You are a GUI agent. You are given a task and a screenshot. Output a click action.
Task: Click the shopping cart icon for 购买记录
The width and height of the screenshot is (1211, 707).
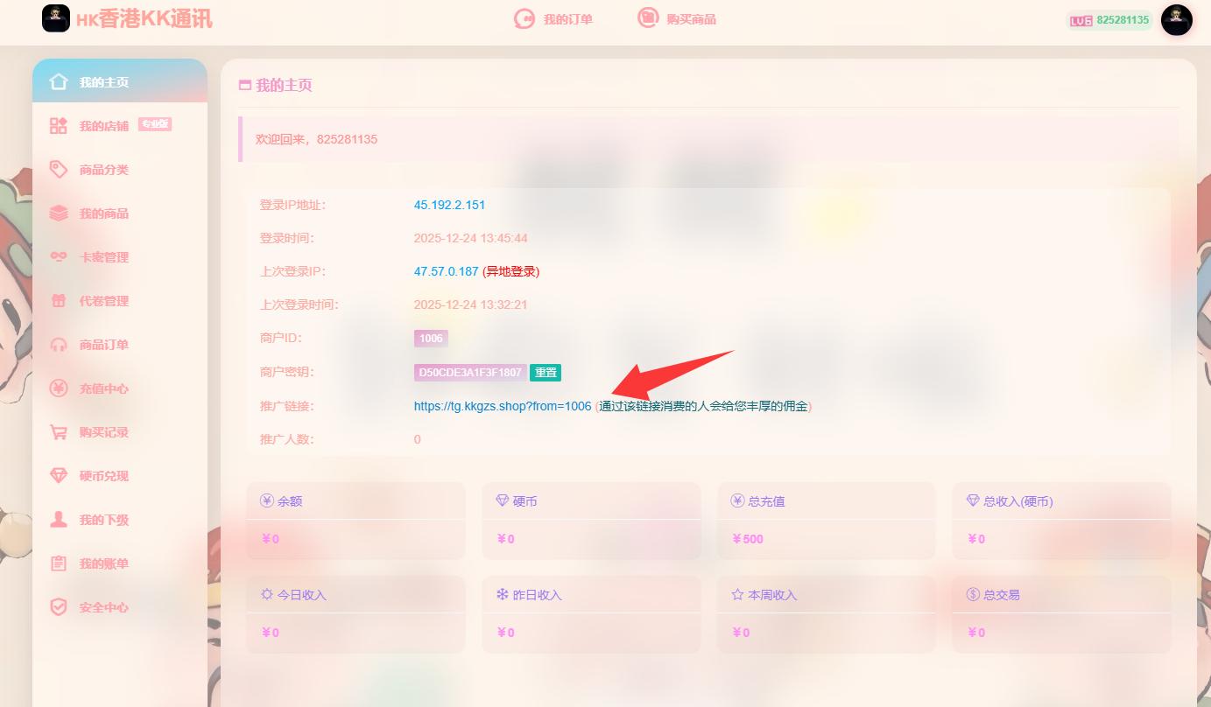pos(59,432)
